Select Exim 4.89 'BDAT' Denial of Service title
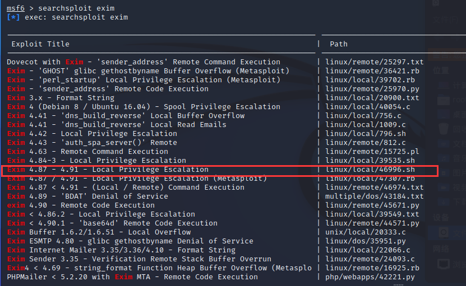The image size is (466, 286). (x=87, y=196)
